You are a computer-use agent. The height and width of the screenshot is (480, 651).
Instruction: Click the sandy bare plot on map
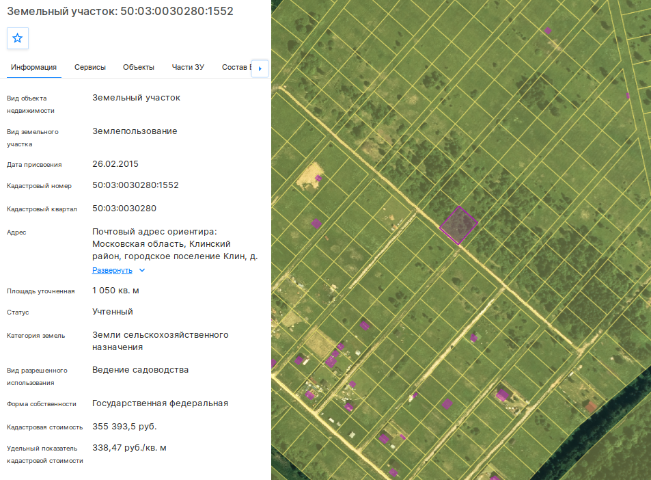tap(309, 175)
